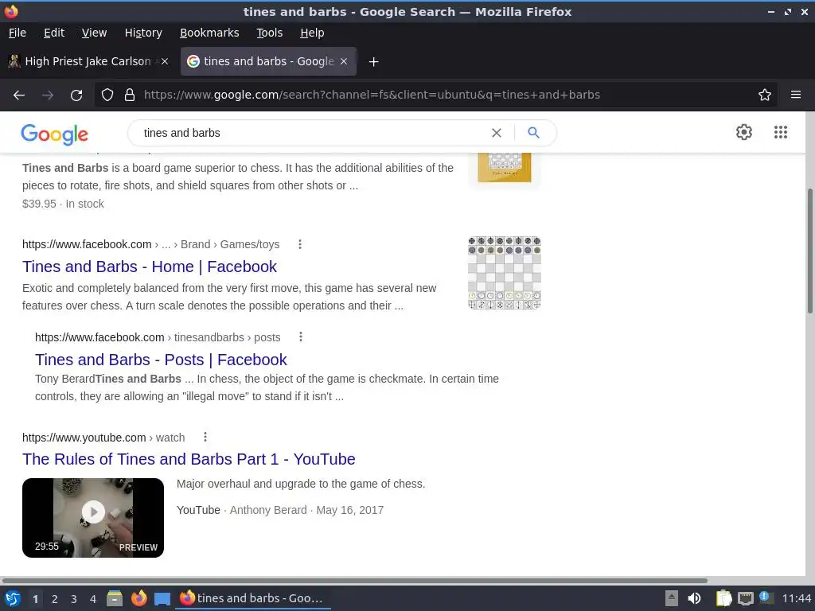The height and width of the screenshot is (611, 815).
Task: Open the Tools menu
Action: point(269,33)
